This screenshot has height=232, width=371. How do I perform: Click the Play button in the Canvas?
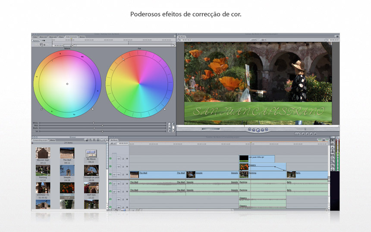click(258, 130)
